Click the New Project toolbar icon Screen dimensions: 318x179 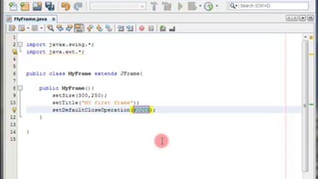pyautogui.click(x=25, y=6)
